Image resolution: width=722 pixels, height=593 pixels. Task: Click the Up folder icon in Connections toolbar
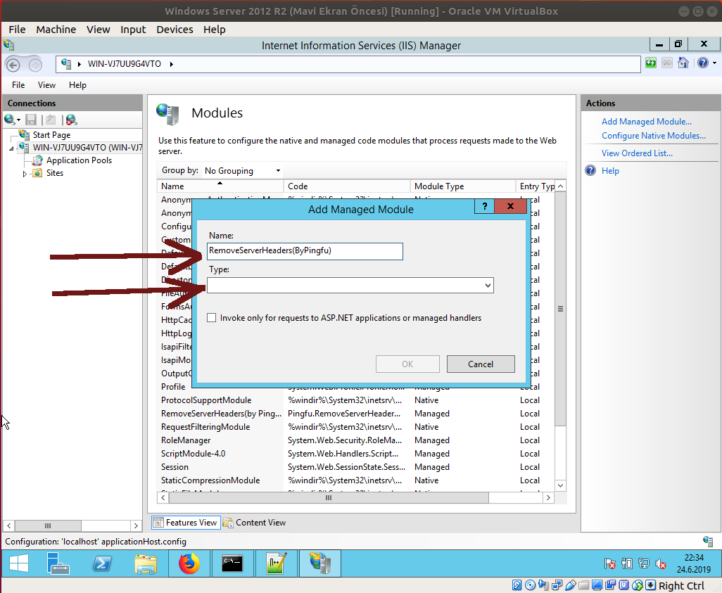pos(51,120)
